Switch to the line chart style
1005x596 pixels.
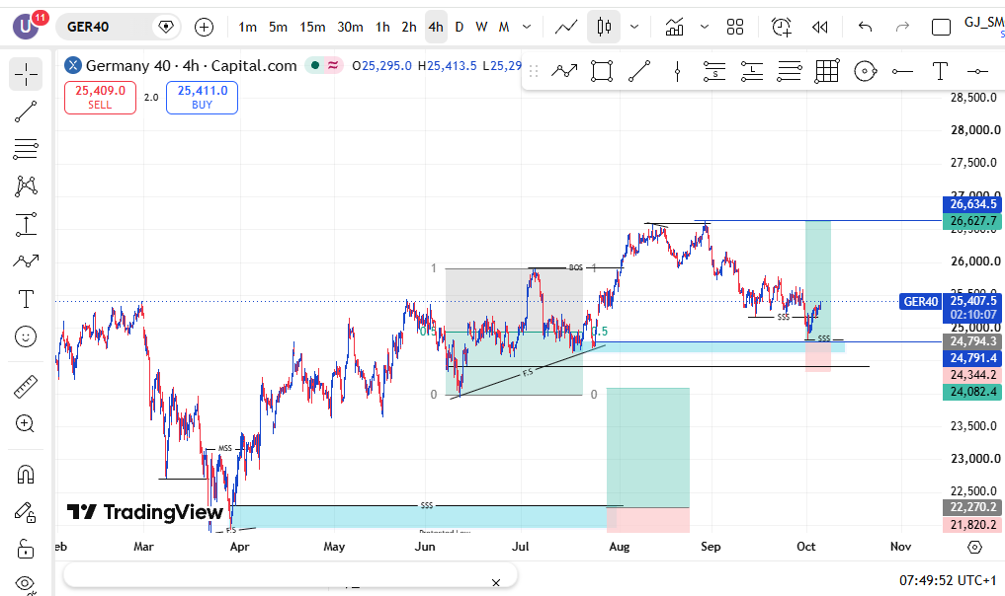pos(566,27)
